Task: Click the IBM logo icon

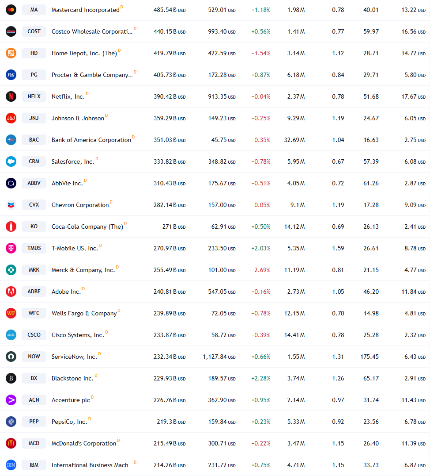Action: (11, 465)
